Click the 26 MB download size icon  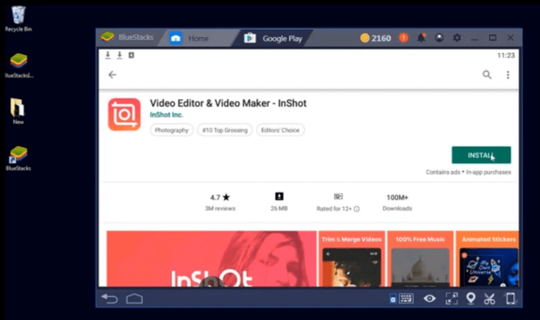279,196
